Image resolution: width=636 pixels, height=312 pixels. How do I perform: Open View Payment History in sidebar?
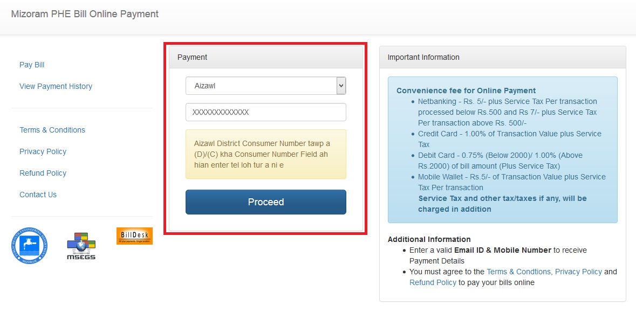tap(56, 86)
